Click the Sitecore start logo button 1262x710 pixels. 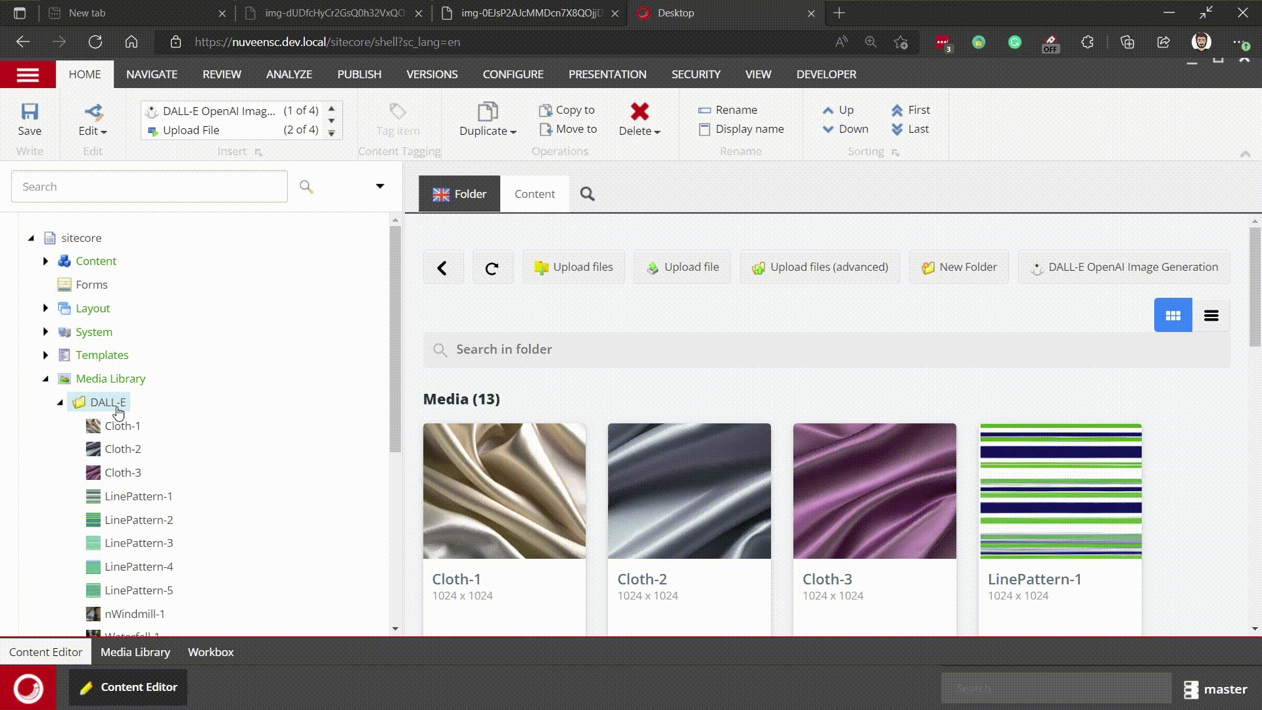coord(28,688)
